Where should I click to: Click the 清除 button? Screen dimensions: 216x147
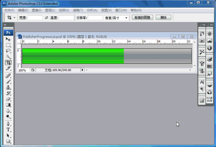click(x=163, y=17)
